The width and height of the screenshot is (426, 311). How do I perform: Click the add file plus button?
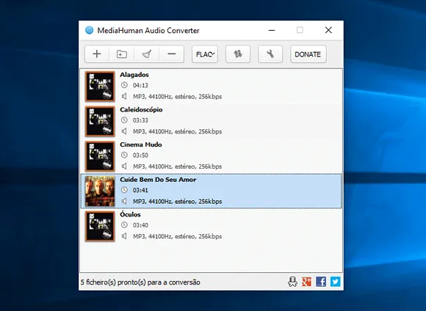point(97,54)
